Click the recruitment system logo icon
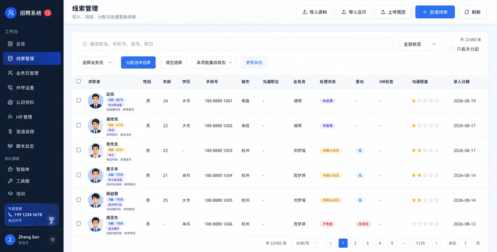 point(11,13)
